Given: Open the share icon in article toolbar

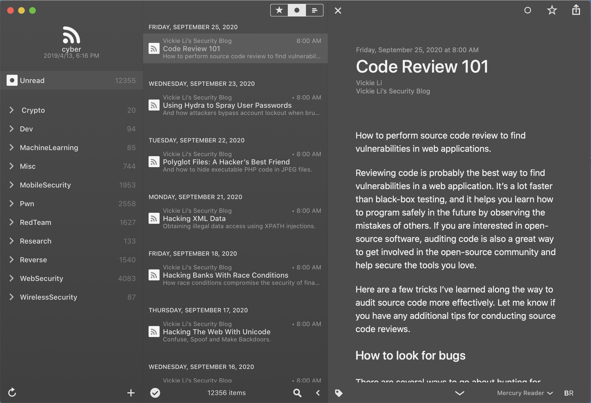Looking at the screenshot, I should (x=576, y=10).
